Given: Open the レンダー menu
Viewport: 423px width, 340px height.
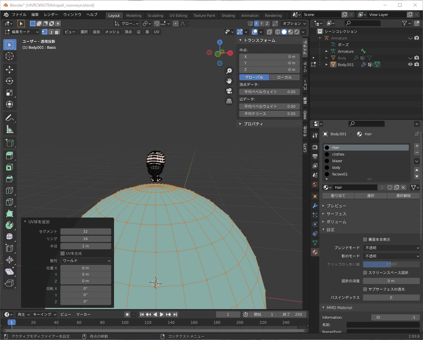Looking at the screenshot, I should [51, 15].
